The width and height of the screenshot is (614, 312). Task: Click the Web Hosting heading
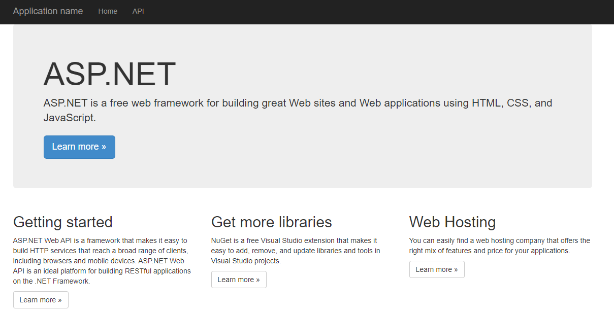coord(453,222)
